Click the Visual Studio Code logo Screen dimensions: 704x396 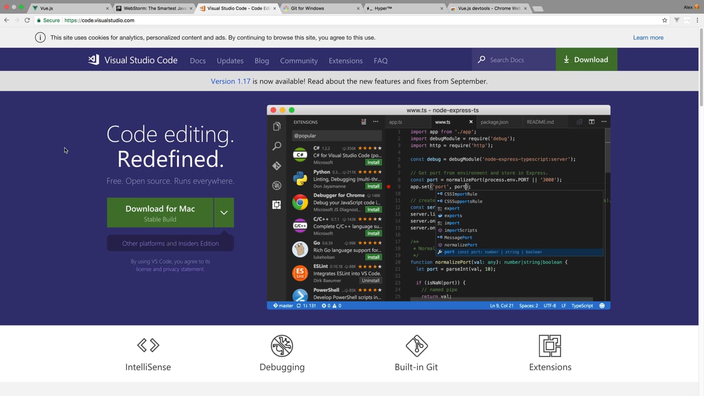click(133, 60)
